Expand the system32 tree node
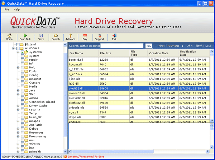215x160 pixels. coord(18,52)
